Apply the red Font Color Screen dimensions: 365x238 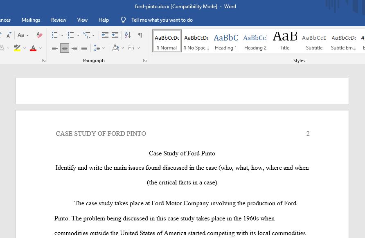coord(33,48)
